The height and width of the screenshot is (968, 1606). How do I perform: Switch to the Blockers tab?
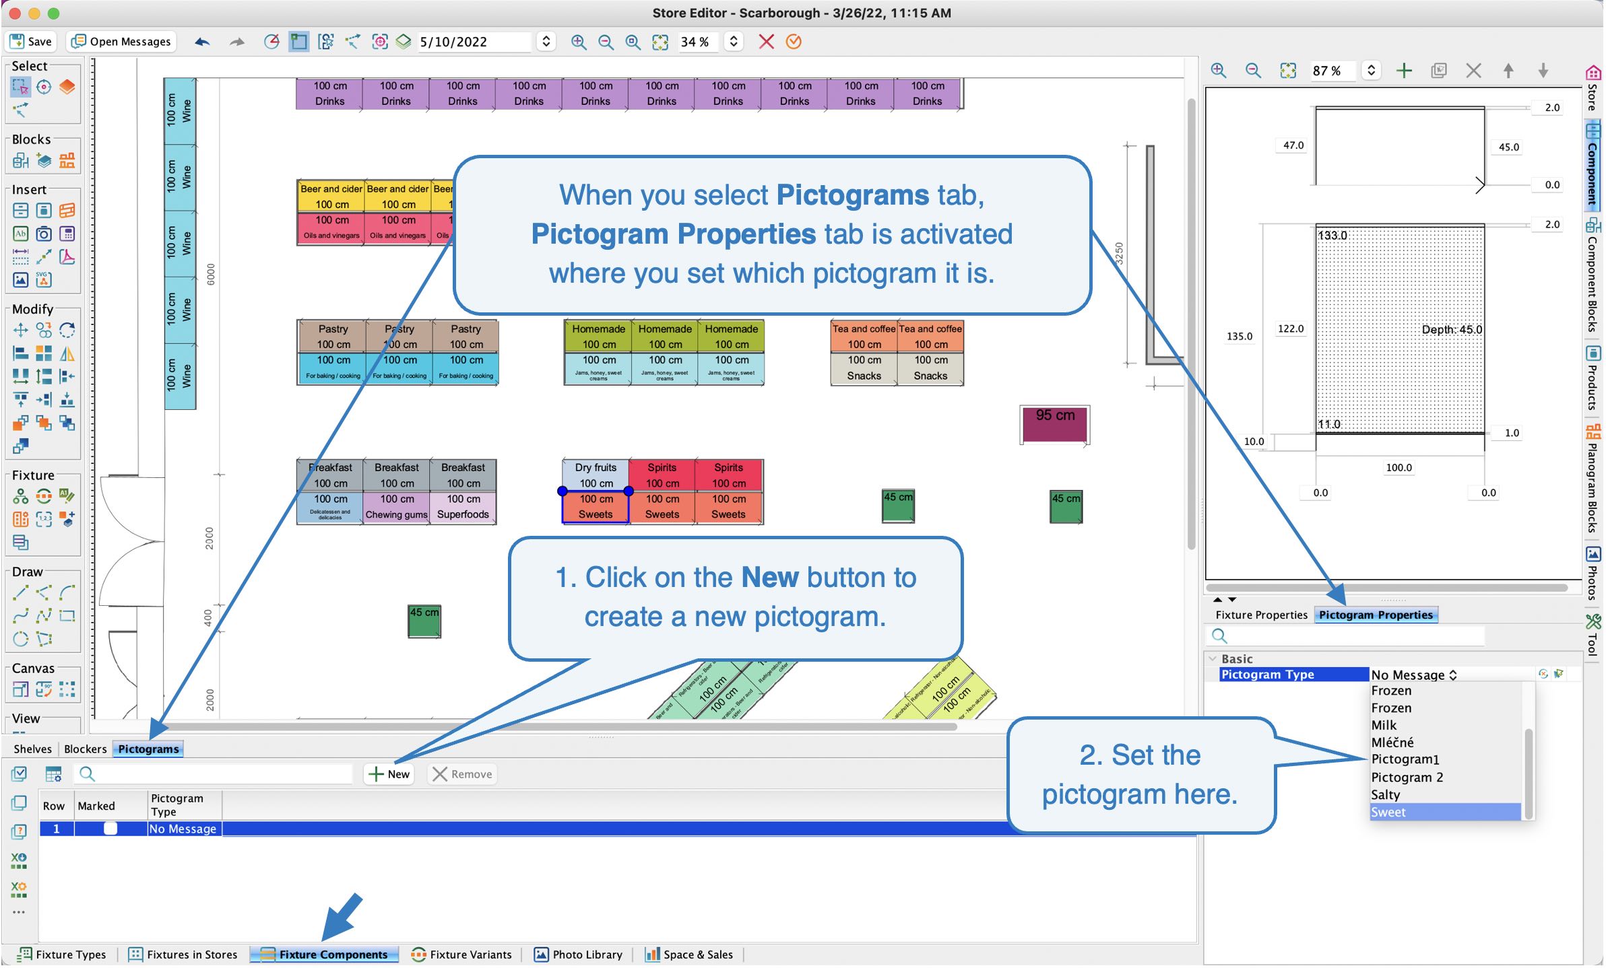pyautogui.click(x=85, y=749)
